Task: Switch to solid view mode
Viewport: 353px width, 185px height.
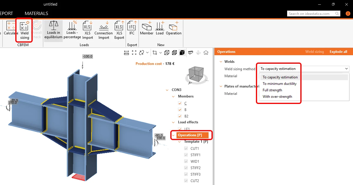Action: coord(182,53)
